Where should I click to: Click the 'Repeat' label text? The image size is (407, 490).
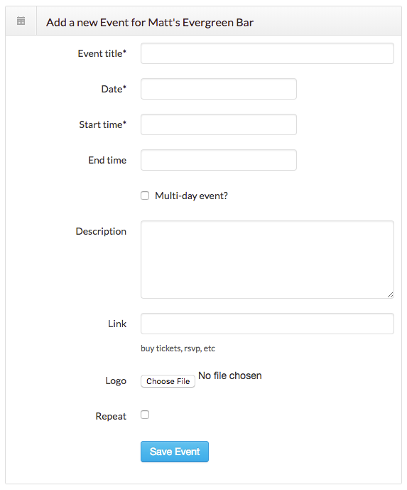(111, 416)
